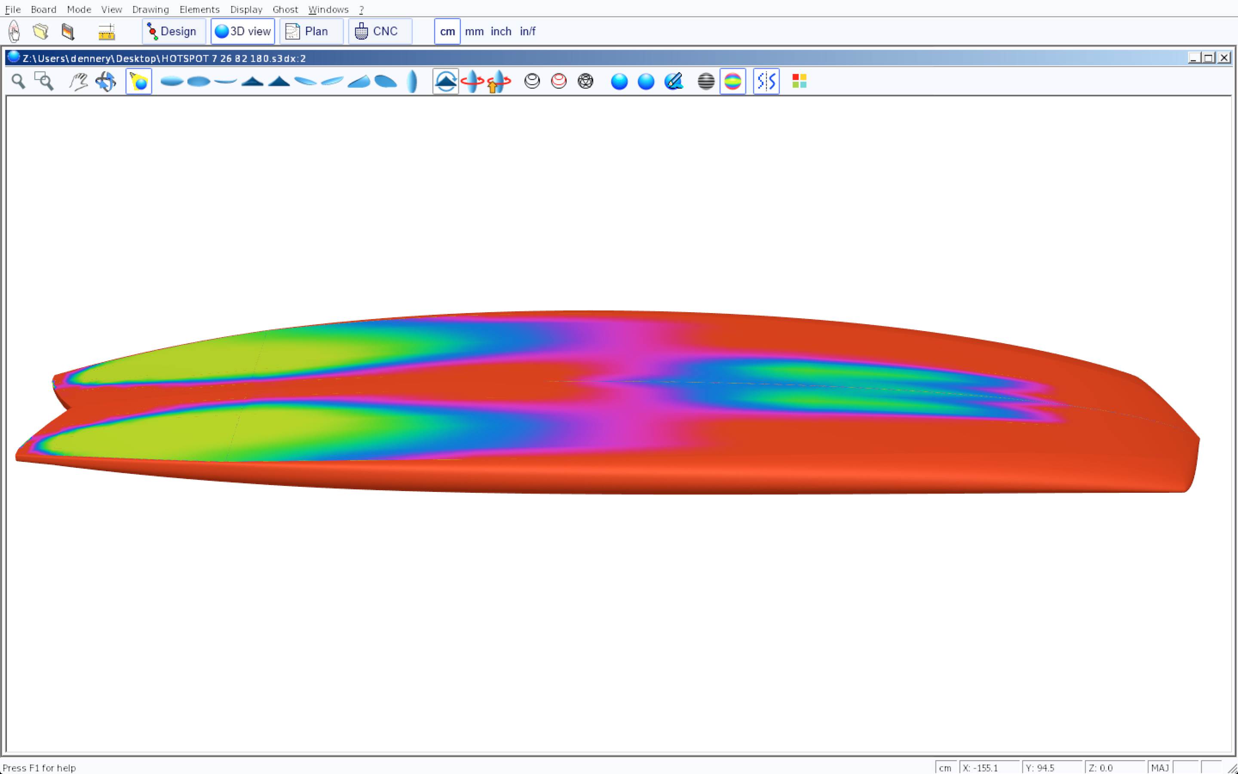Switch to Design mode button
The height and width of the screenshot is (774, 1238).
(173, 31)
